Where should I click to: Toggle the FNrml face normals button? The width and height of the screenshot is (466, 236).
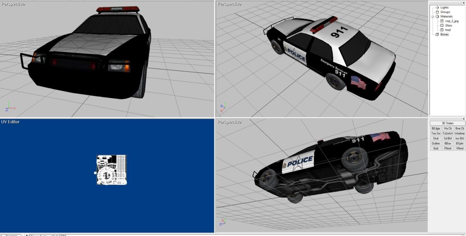point(447,148)
